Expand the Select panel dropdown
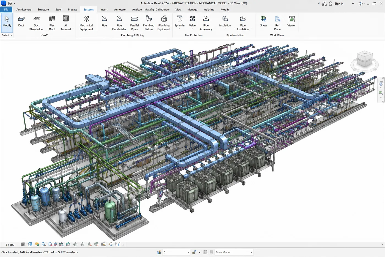 point(7,35)
